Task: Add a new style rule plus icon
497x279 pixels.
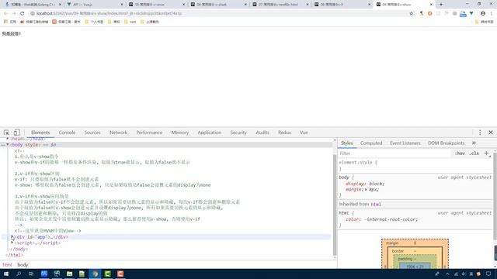Action: click(486, 153)
